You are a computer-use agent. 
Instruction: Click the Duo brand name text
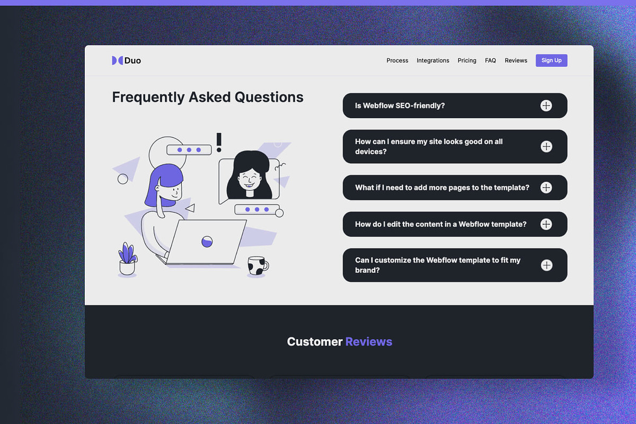click(132, 60)
